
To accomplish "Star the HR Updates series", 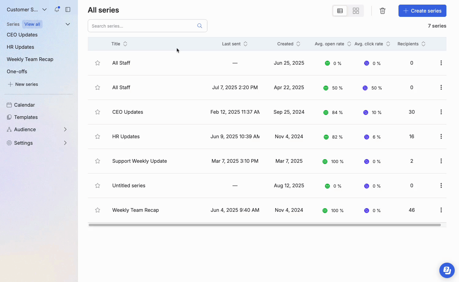I will click(x=98, y=136).
